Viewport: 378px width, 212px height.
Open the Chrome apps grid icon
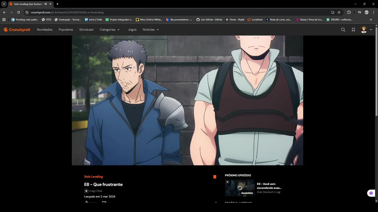[4, 20]
